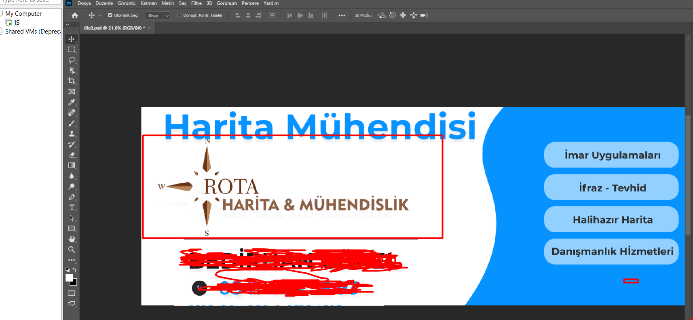Image resolution: width=693 pixels, height=320 pixels.
Task: Select the Path Selection tool
Action: pos(72,218)
